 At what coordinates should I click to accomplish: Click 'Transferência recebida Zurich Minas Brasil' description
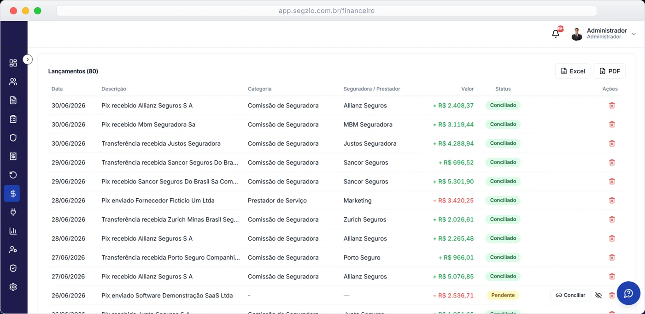point(170,219)
